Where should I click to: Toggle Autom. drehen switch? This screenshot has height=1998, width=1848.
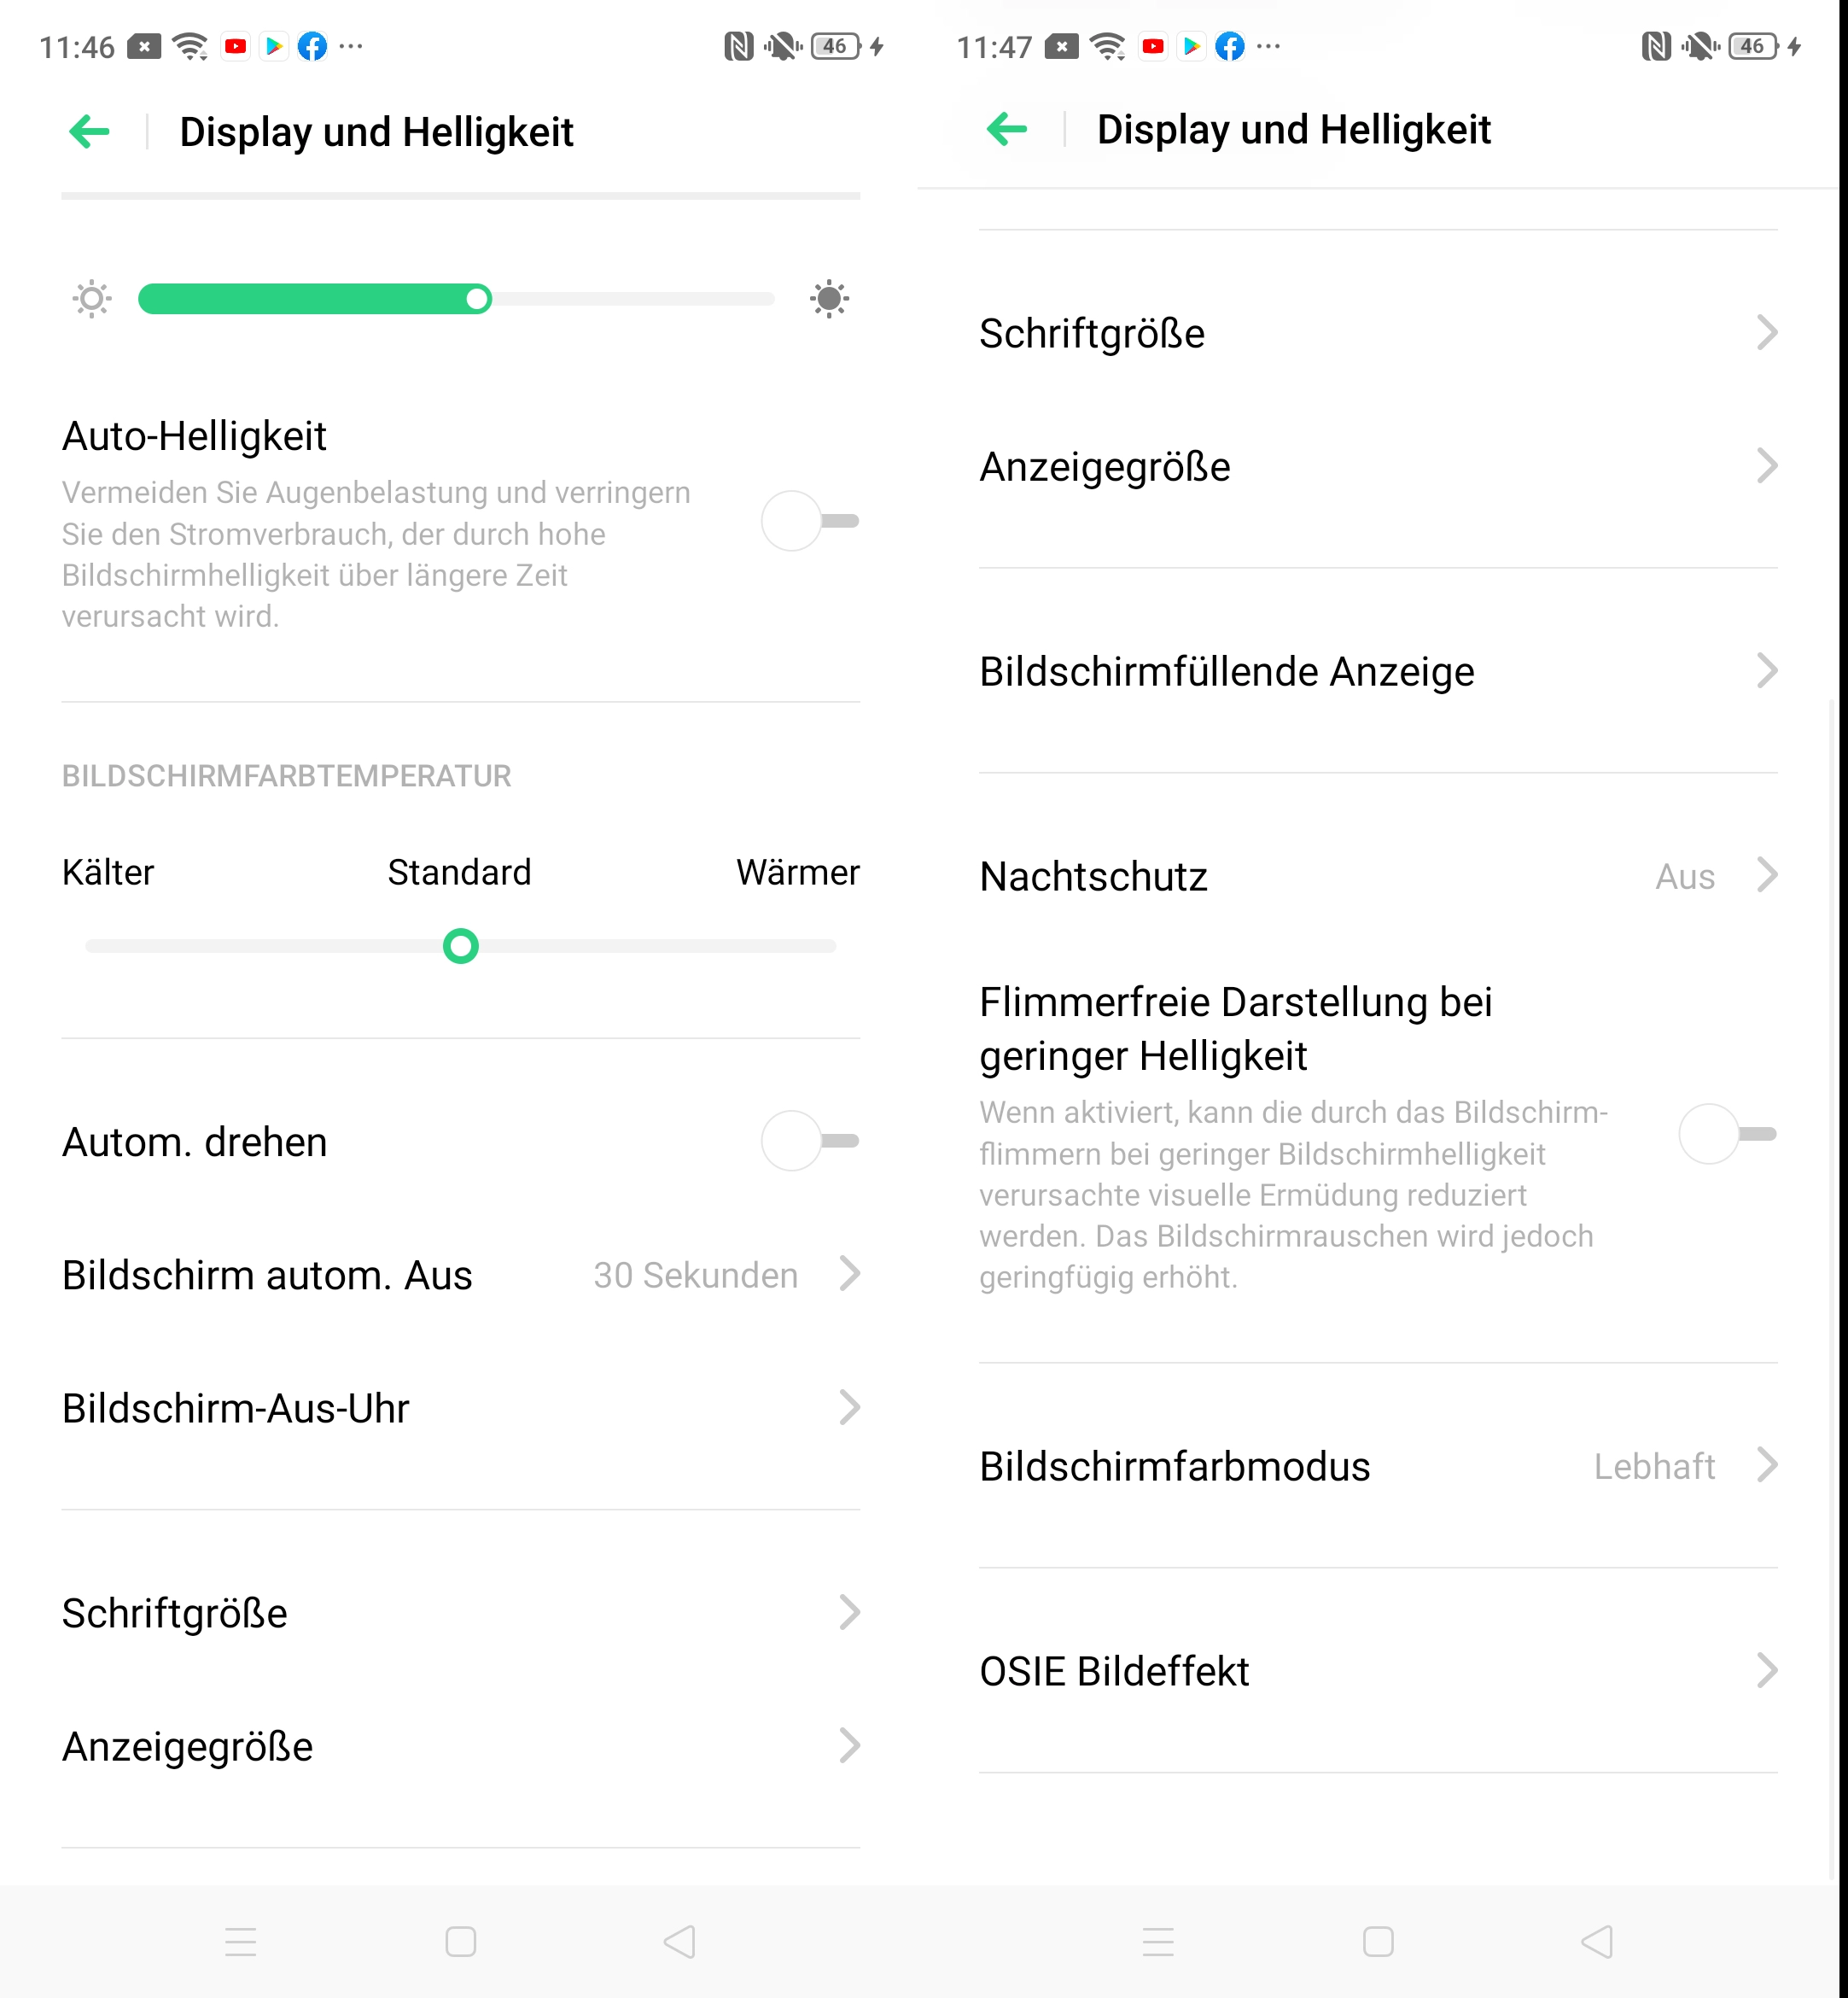coord(810,1141)
